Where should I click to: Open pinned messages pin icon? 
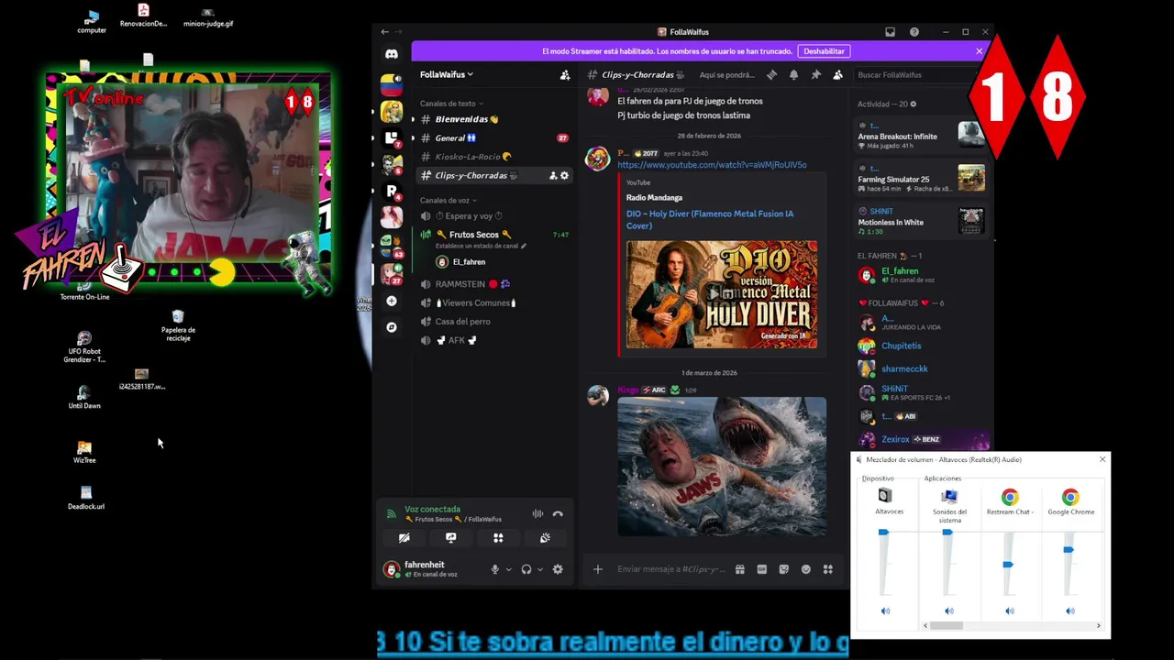(x=815, y=75)
